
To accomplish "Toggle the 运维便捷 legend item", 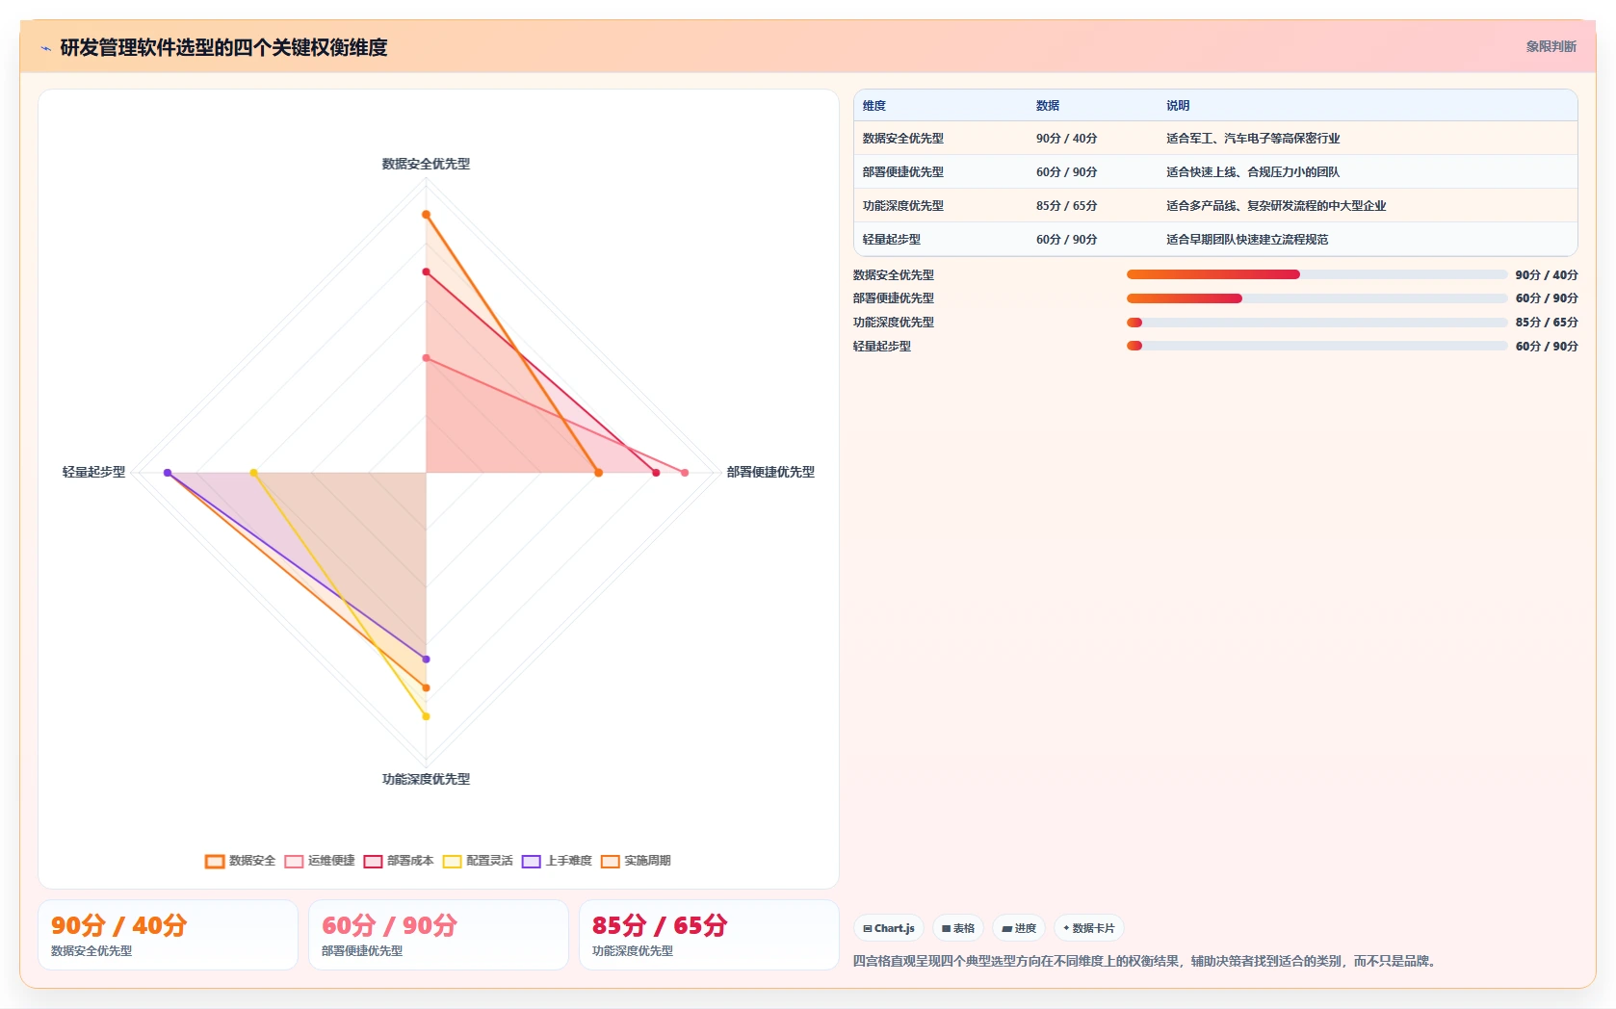I will pos(320,861).
